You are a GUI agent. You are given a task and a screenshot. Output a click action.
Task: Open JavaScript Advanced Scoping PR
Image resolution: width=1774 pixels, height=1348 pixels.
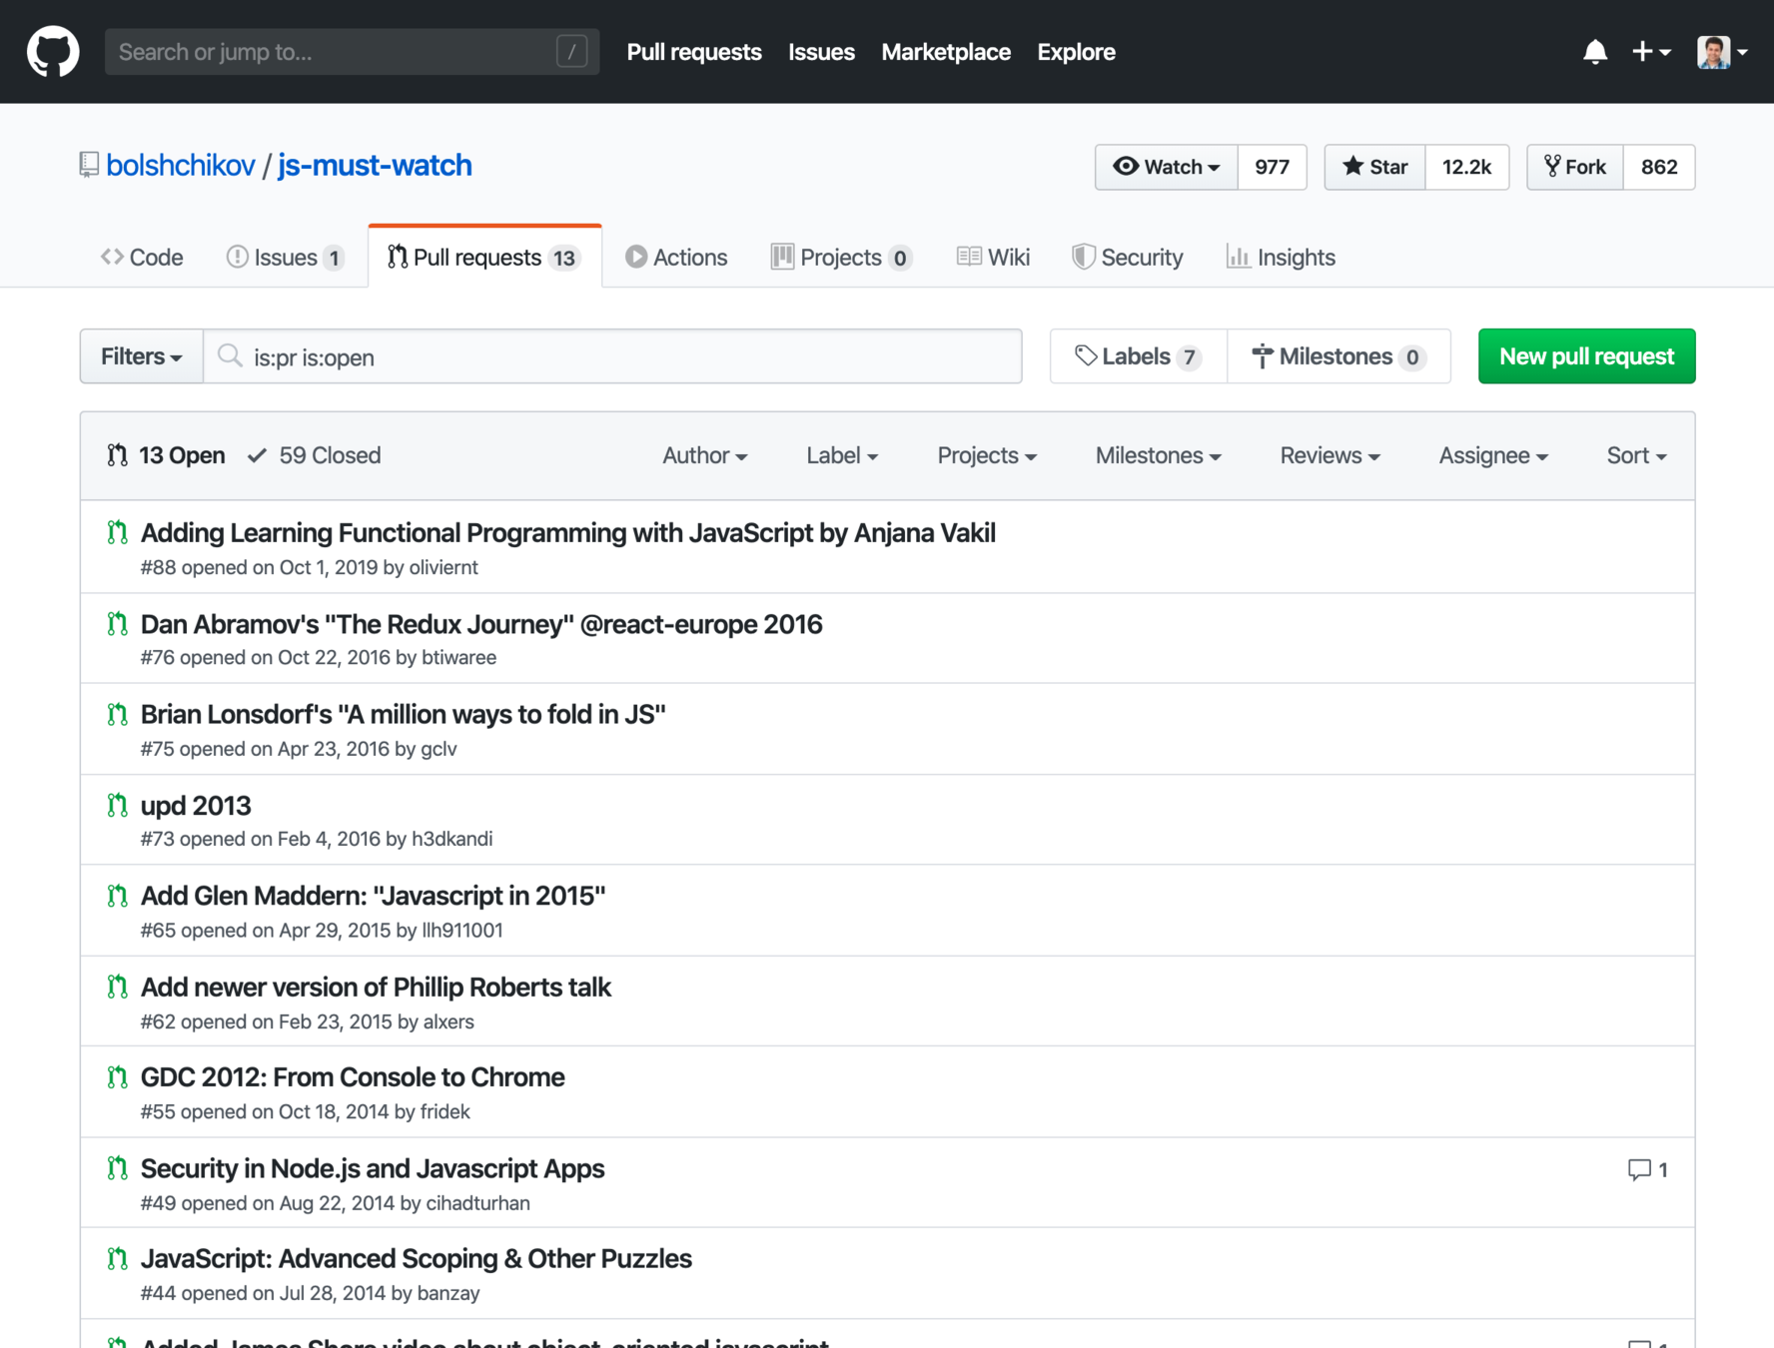click(417, 1259)
